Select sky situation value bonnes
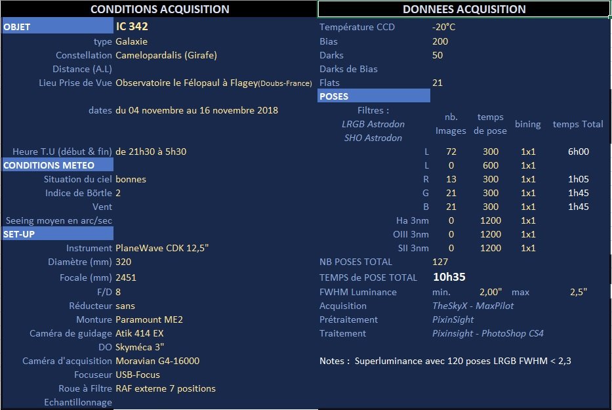The height and width of the screenshot is (410, 612). [131, 179]
